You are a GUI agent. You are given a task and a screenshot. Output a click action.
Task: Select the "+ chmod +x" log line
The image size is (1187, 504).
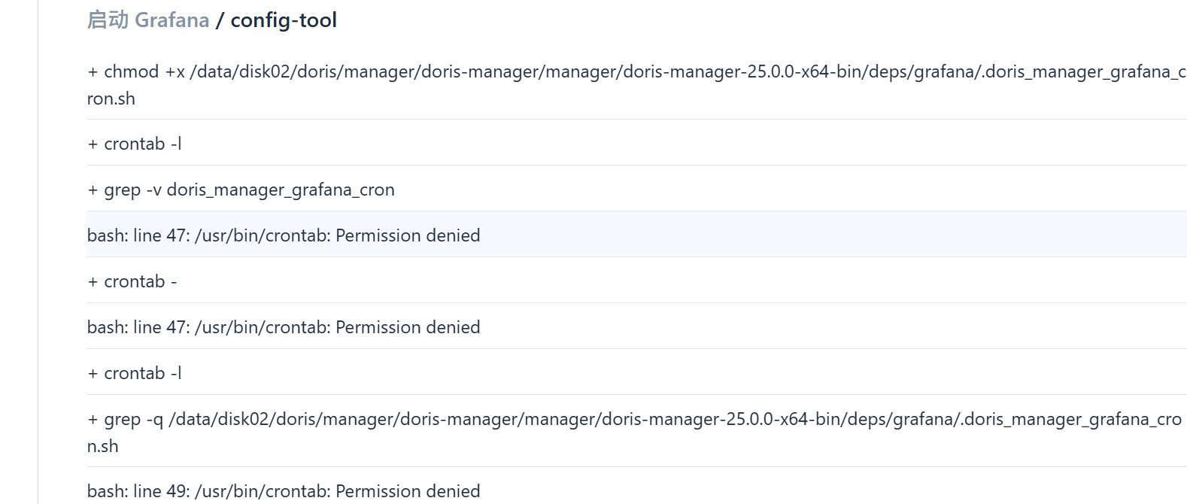[x=636, y=85]
